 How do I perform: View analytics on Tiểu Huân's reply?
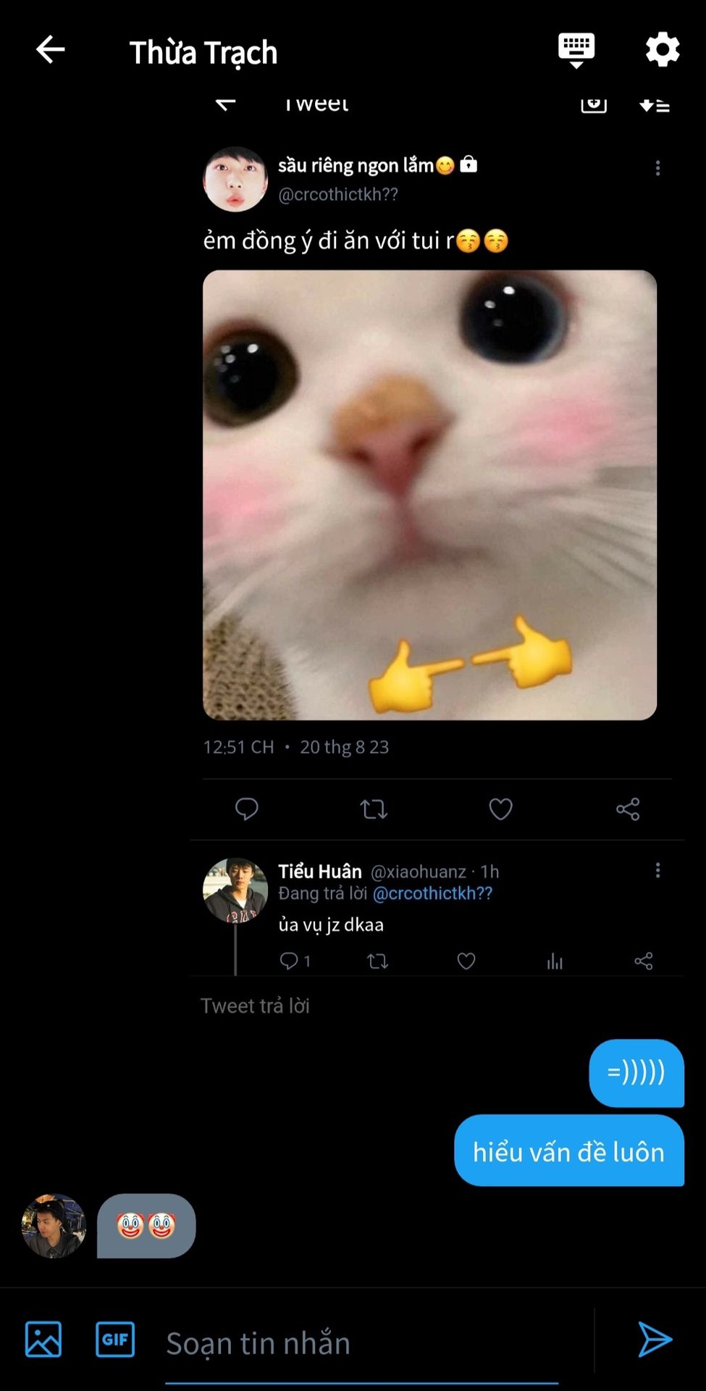click(x=555, y=961)
